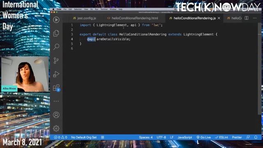Click the circled play icon atop the activity bar
263x148 pixels.
pos(56,20)
